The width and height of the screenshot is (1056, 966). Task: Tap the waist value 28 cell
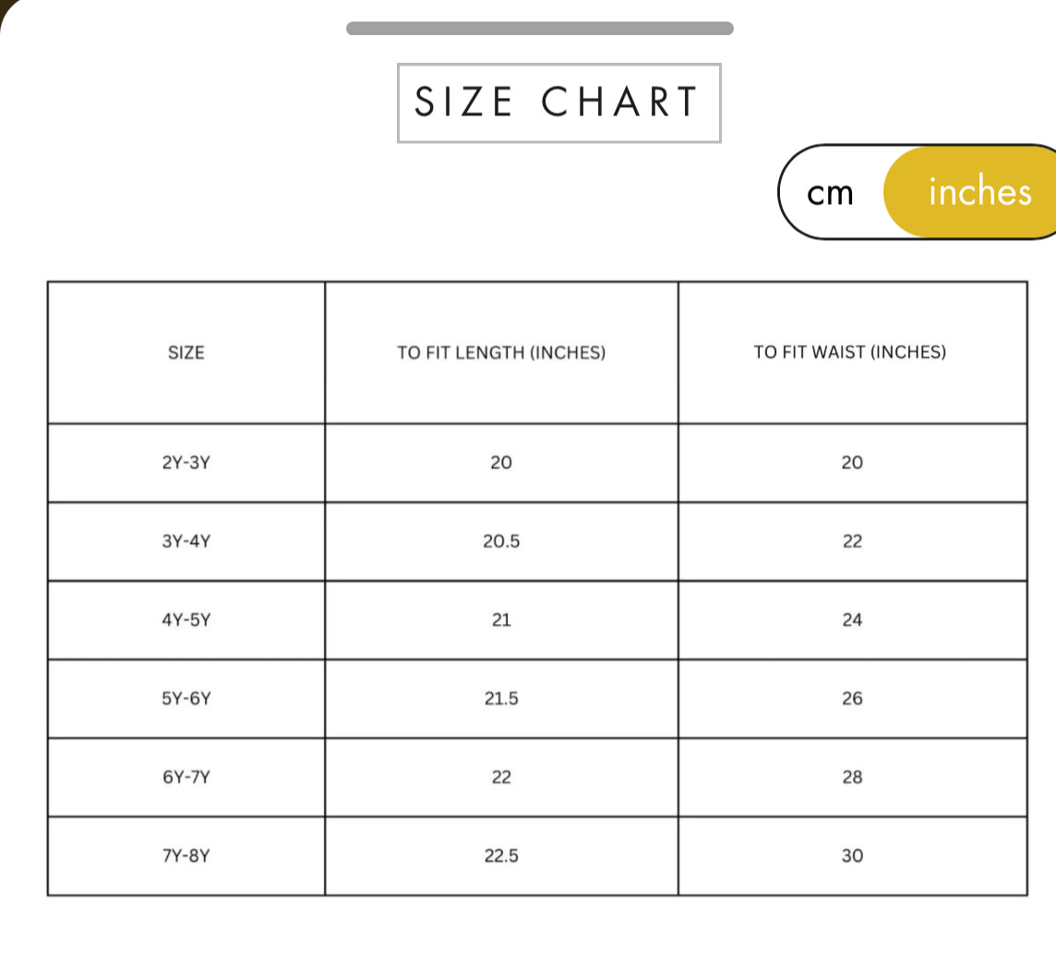pyautogui.click(x=852, y=777)
